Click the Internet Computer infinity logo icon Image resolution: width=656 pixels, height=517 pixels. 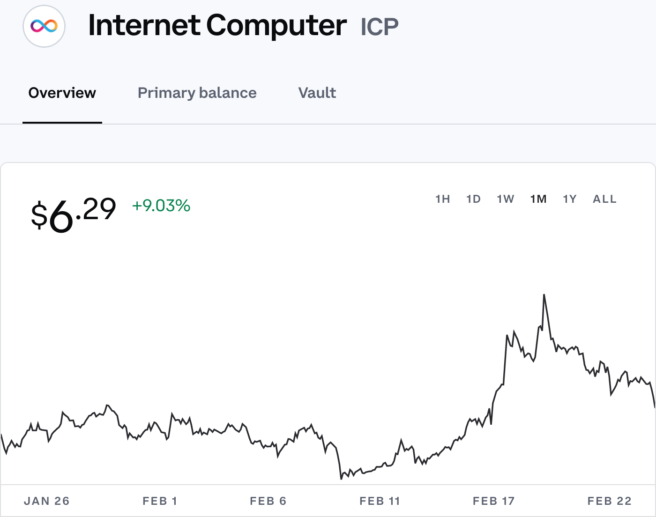(44, 26)
